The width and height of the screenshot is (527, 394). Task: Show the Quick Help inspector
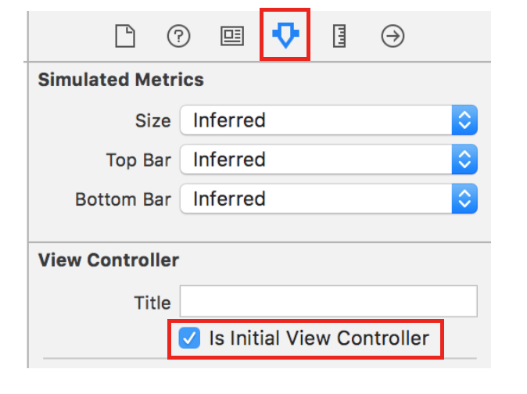(x=178, y=36)
